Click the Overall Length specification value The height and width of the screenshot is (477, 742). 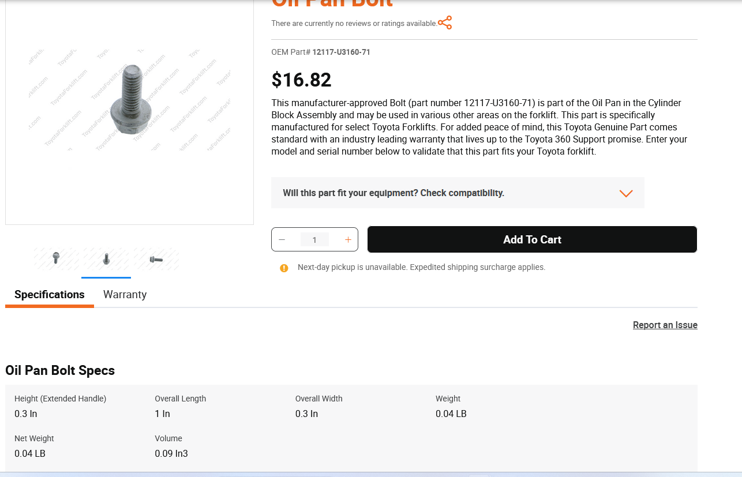(162, 414)
